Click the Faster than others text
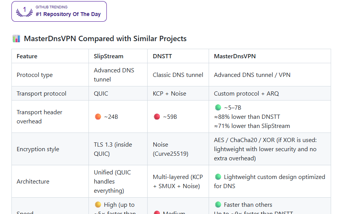341x214 pixels. [x=248, y=204]
